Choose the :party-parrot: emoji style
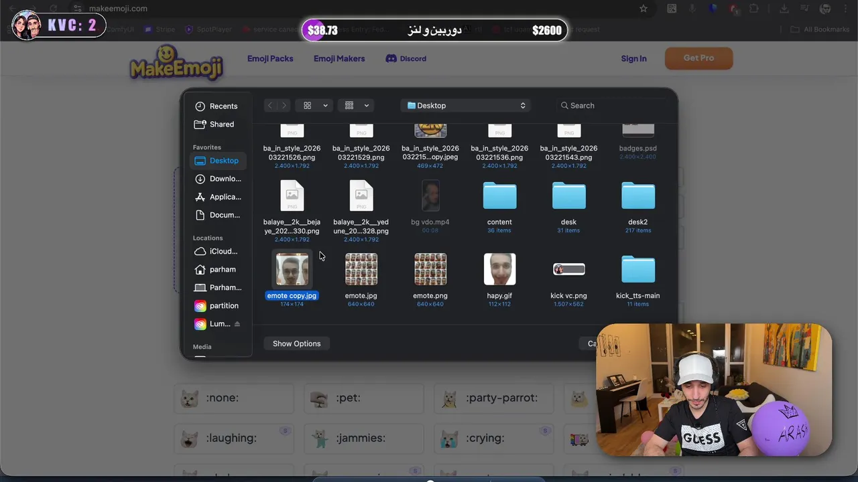 (494, 398)
